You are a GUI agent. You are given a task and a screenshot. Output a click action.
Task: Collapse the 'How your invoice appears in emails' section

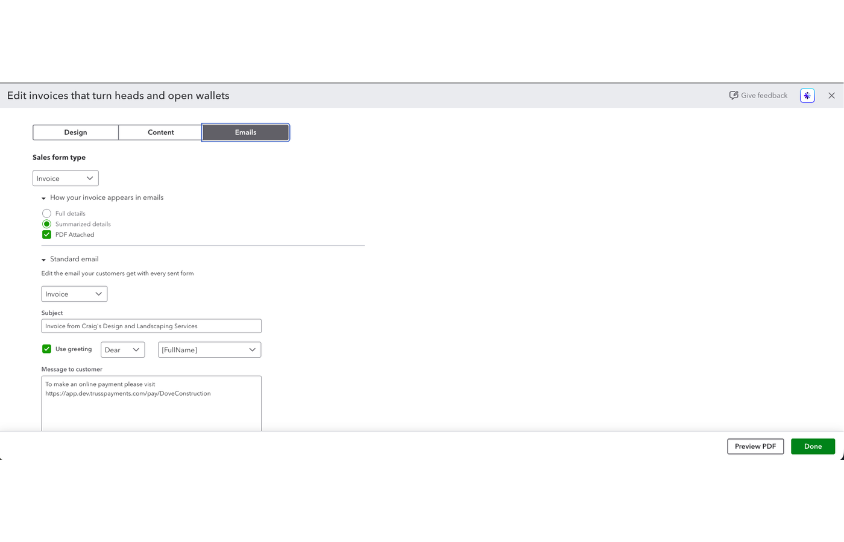click(x=43, y=198)
